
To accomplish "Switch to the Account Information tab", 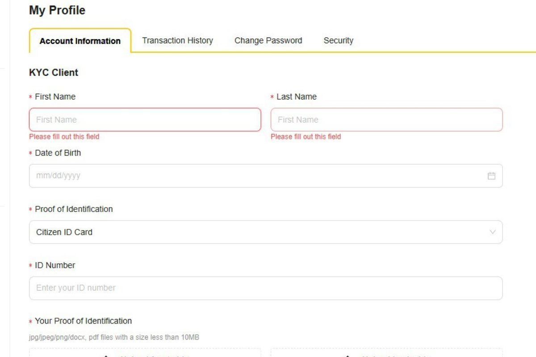I will click(80, 41).
